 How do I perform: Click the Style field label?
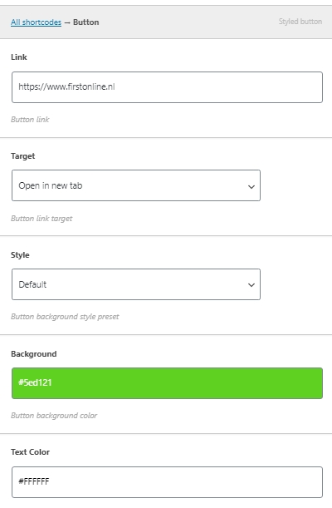[20, 255]
